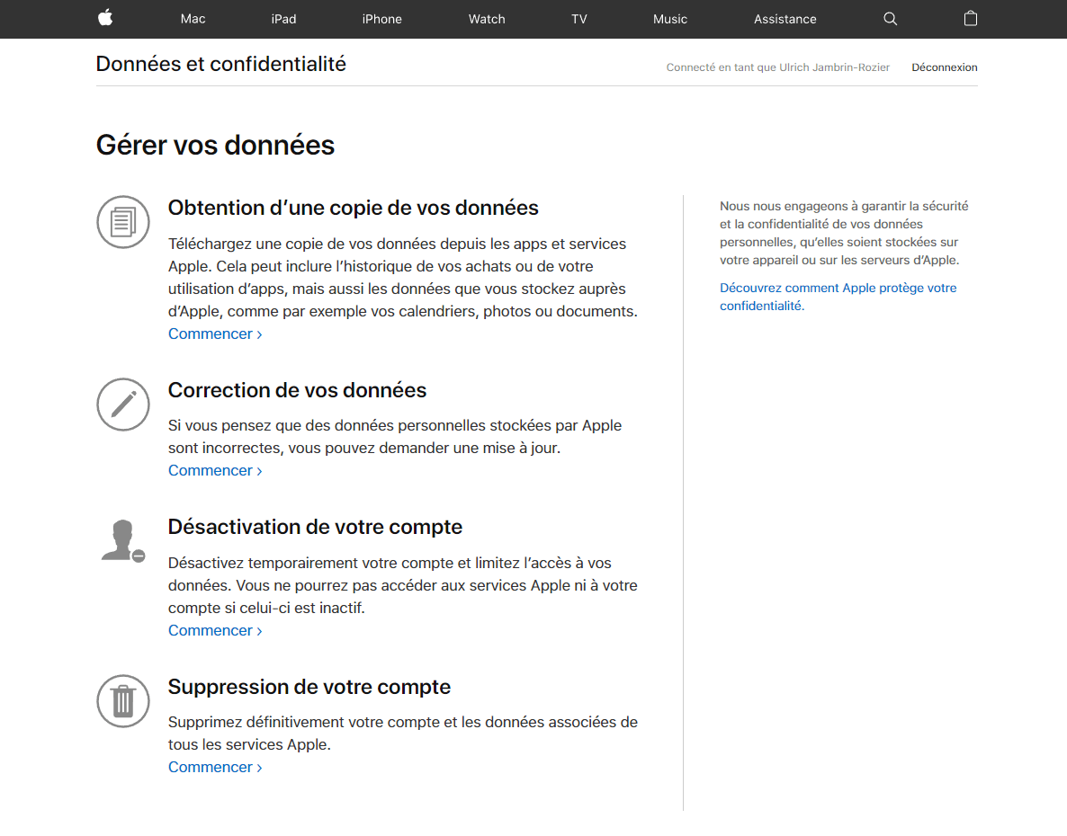Open the Assistance menu item
The height and width of the screenshot is (836, 1067).
coord(785,19)
